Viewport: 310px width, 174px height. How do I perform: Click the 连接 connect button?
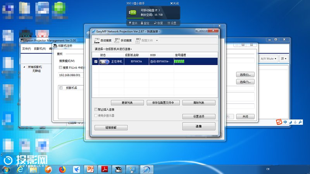coord(198,126)
